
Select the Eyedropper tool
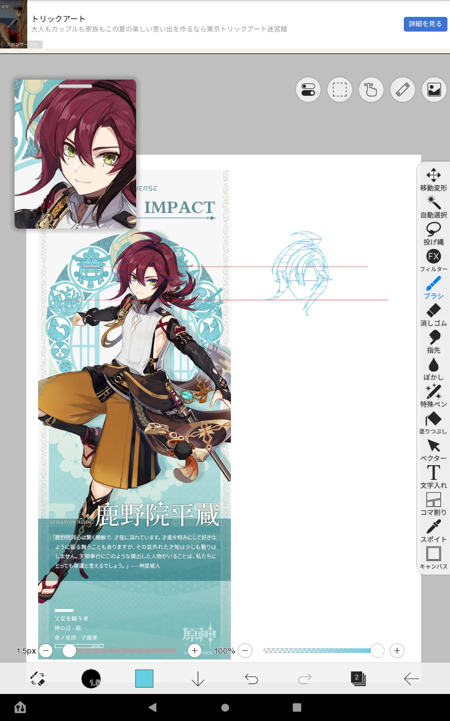tap(433, 531)
